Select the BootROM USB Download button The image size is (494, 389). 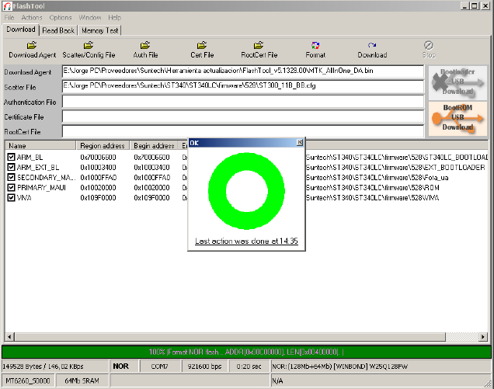(457, 118)
